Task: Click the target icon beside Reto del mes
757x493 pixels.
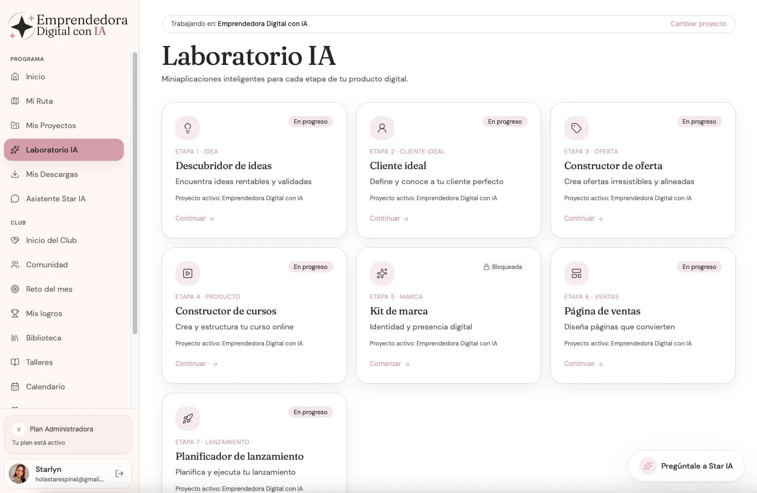Action: (15, 289)
